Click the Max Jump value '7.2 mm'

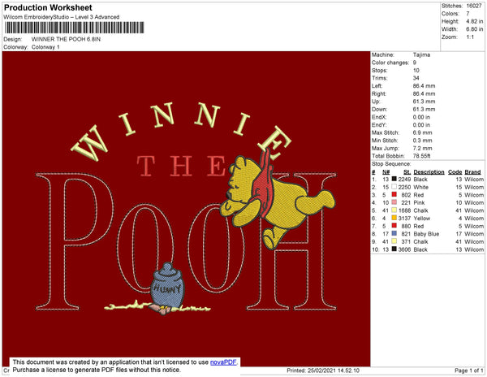pyautogui.click(x=422, y=148)
